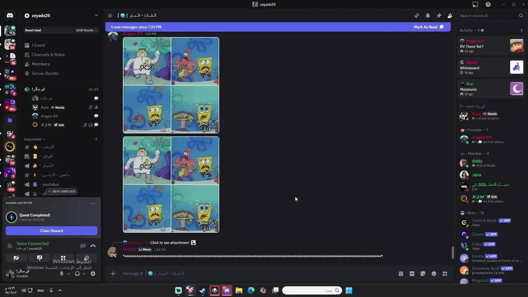Open File Explorer from the taskbar
Viewport: 528px width, 297px height.
(x=239, y=290)
